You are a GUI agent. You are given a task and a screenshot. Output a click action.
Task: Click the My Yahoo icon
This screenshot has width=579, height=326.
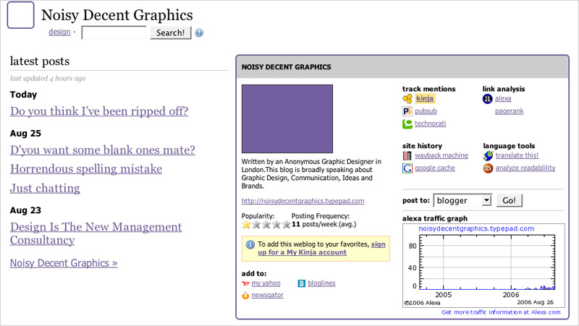pos(245,283)
